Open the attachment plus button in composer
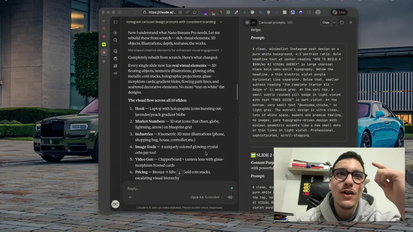 tap(130, 197)
